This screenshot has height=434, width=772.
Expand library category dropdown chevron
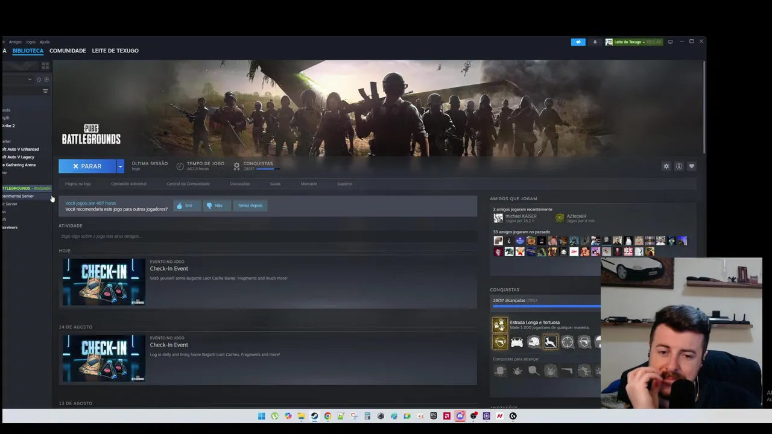(30, 80)
